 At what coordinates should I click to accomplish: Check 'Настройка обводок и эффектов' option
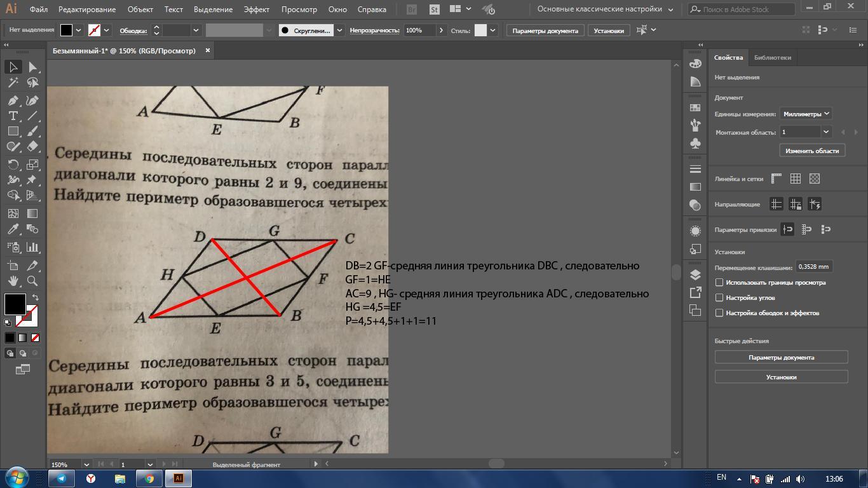(x=719, y=313)
